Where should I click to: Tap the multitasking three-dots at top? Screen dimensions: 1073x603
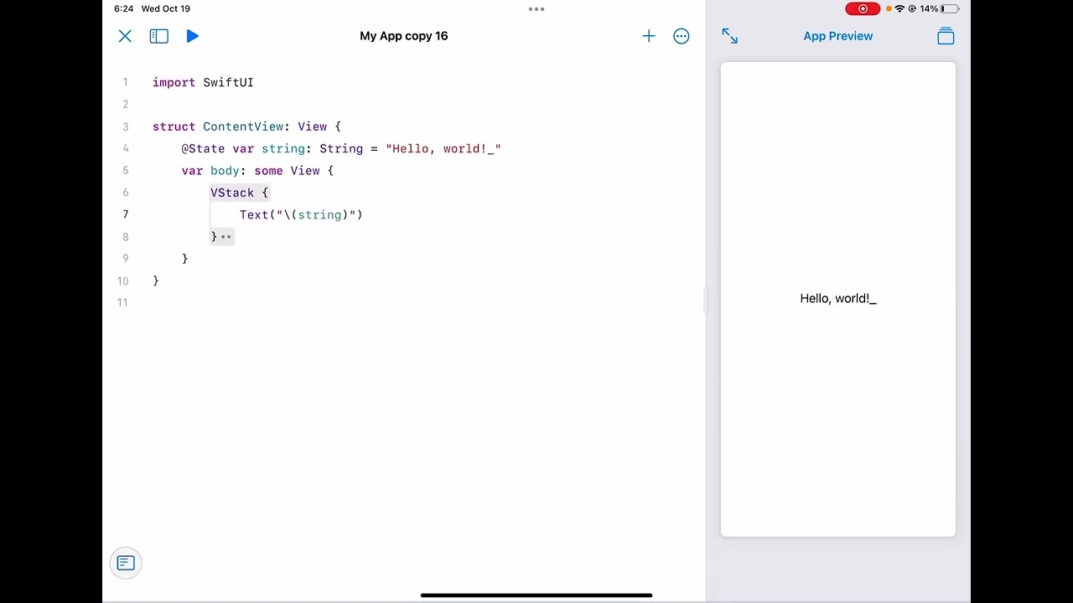coord(536,9)
